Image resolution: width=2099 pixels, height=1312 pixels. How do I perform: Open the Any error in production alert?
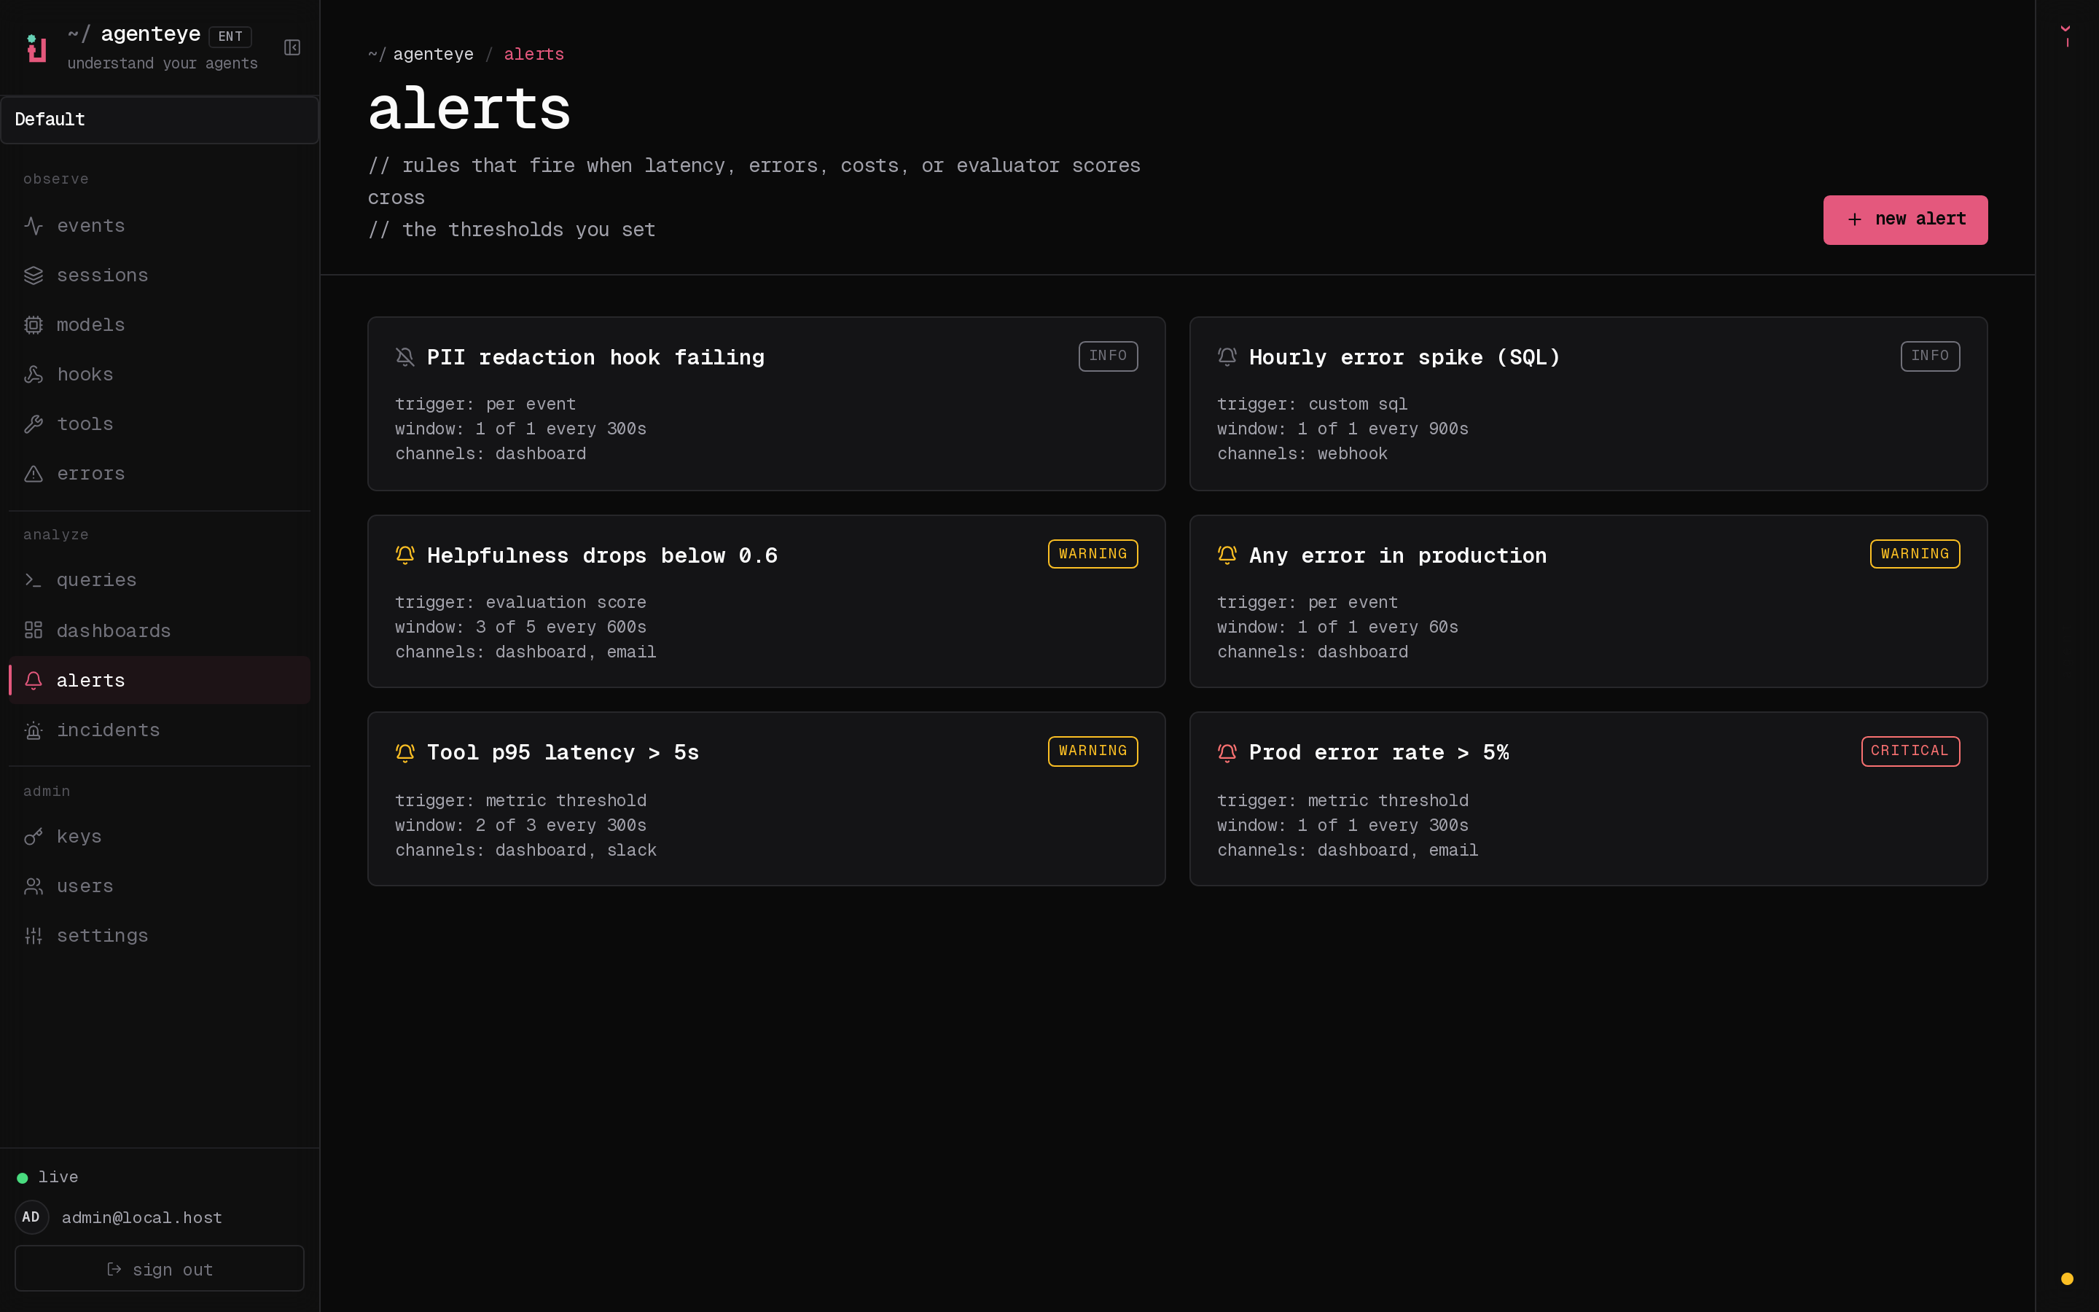tap(1588, 601)
